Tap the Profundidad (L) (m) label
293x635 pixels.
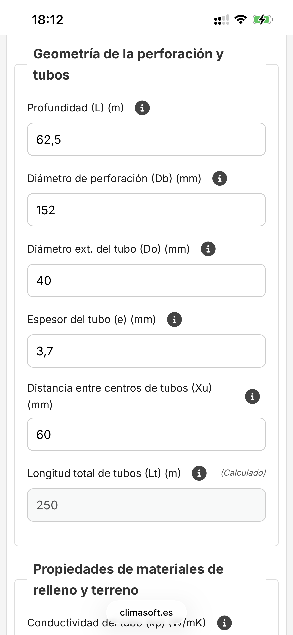click(x=75, y=108)
